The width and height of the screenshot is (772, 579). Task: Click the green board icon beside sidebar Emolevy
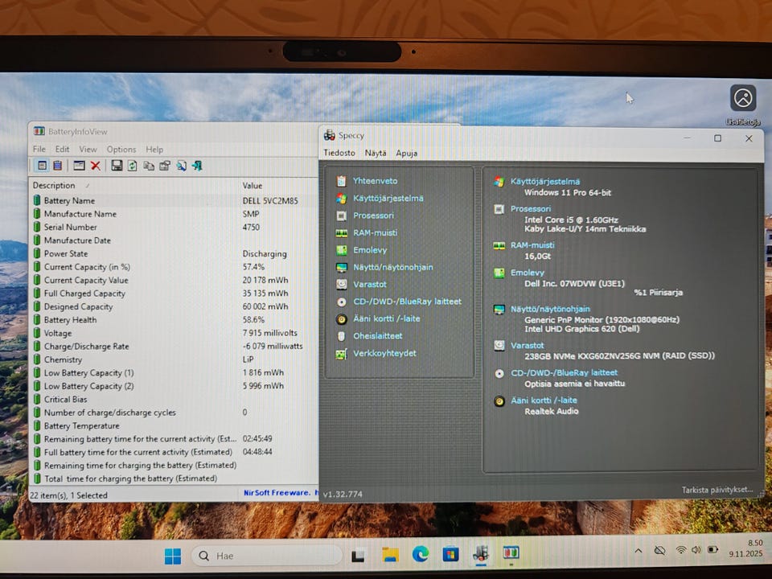341,250
